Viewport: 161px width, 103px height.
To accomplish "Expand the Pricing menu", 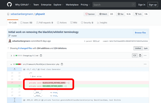I will coord(85,5).
